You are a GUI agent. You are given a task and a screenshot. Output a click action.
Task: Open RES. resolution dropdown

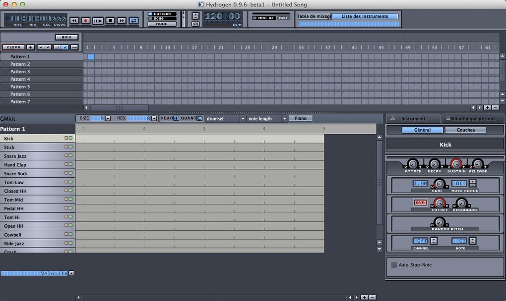coord(154,118)
